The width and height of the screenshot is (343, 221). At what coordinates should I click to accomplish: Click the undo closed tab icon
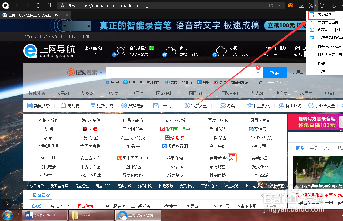tap(322, 5)
